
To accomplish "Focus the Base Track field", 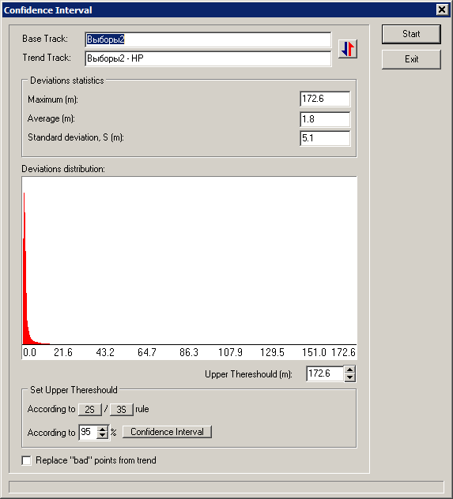I will pyautogui.click(x=208, y=39).
